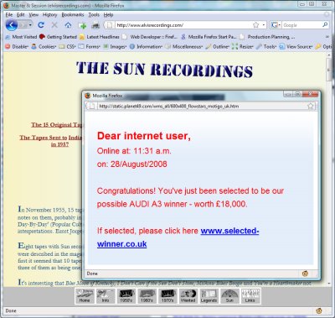
Task: Open the Tools developer toolbar menu
Action: coord(266,47)
